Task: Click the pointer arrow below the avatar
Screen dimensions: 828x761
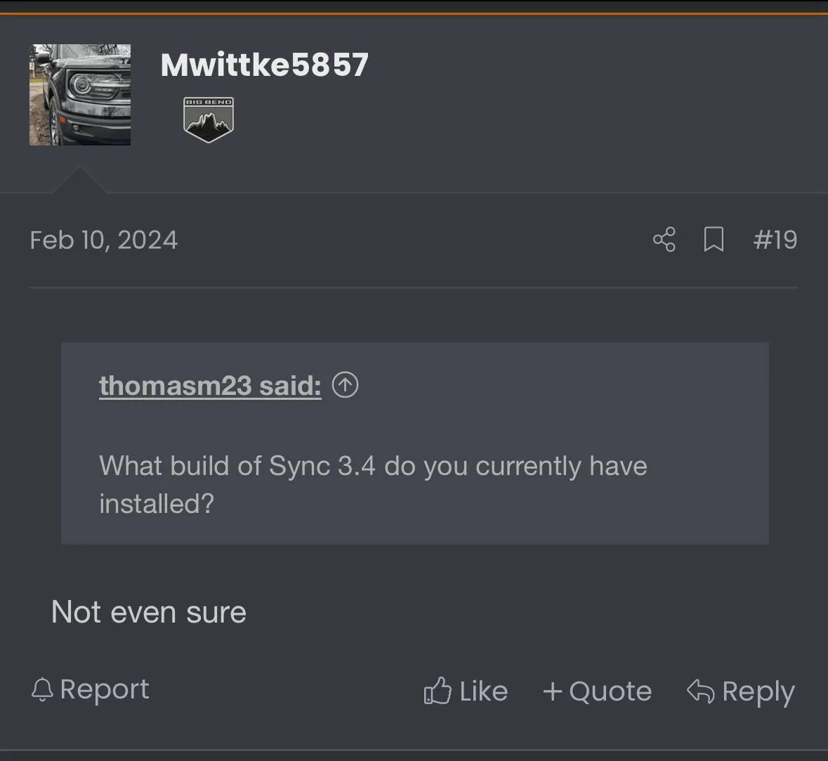Action: [x=80, y=181]
